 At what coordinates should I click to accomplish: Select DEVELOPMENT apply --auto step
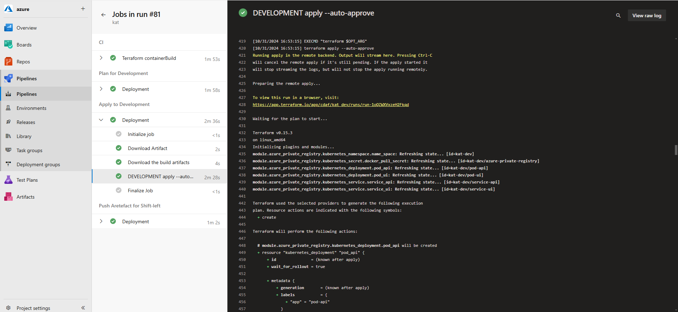160,176
